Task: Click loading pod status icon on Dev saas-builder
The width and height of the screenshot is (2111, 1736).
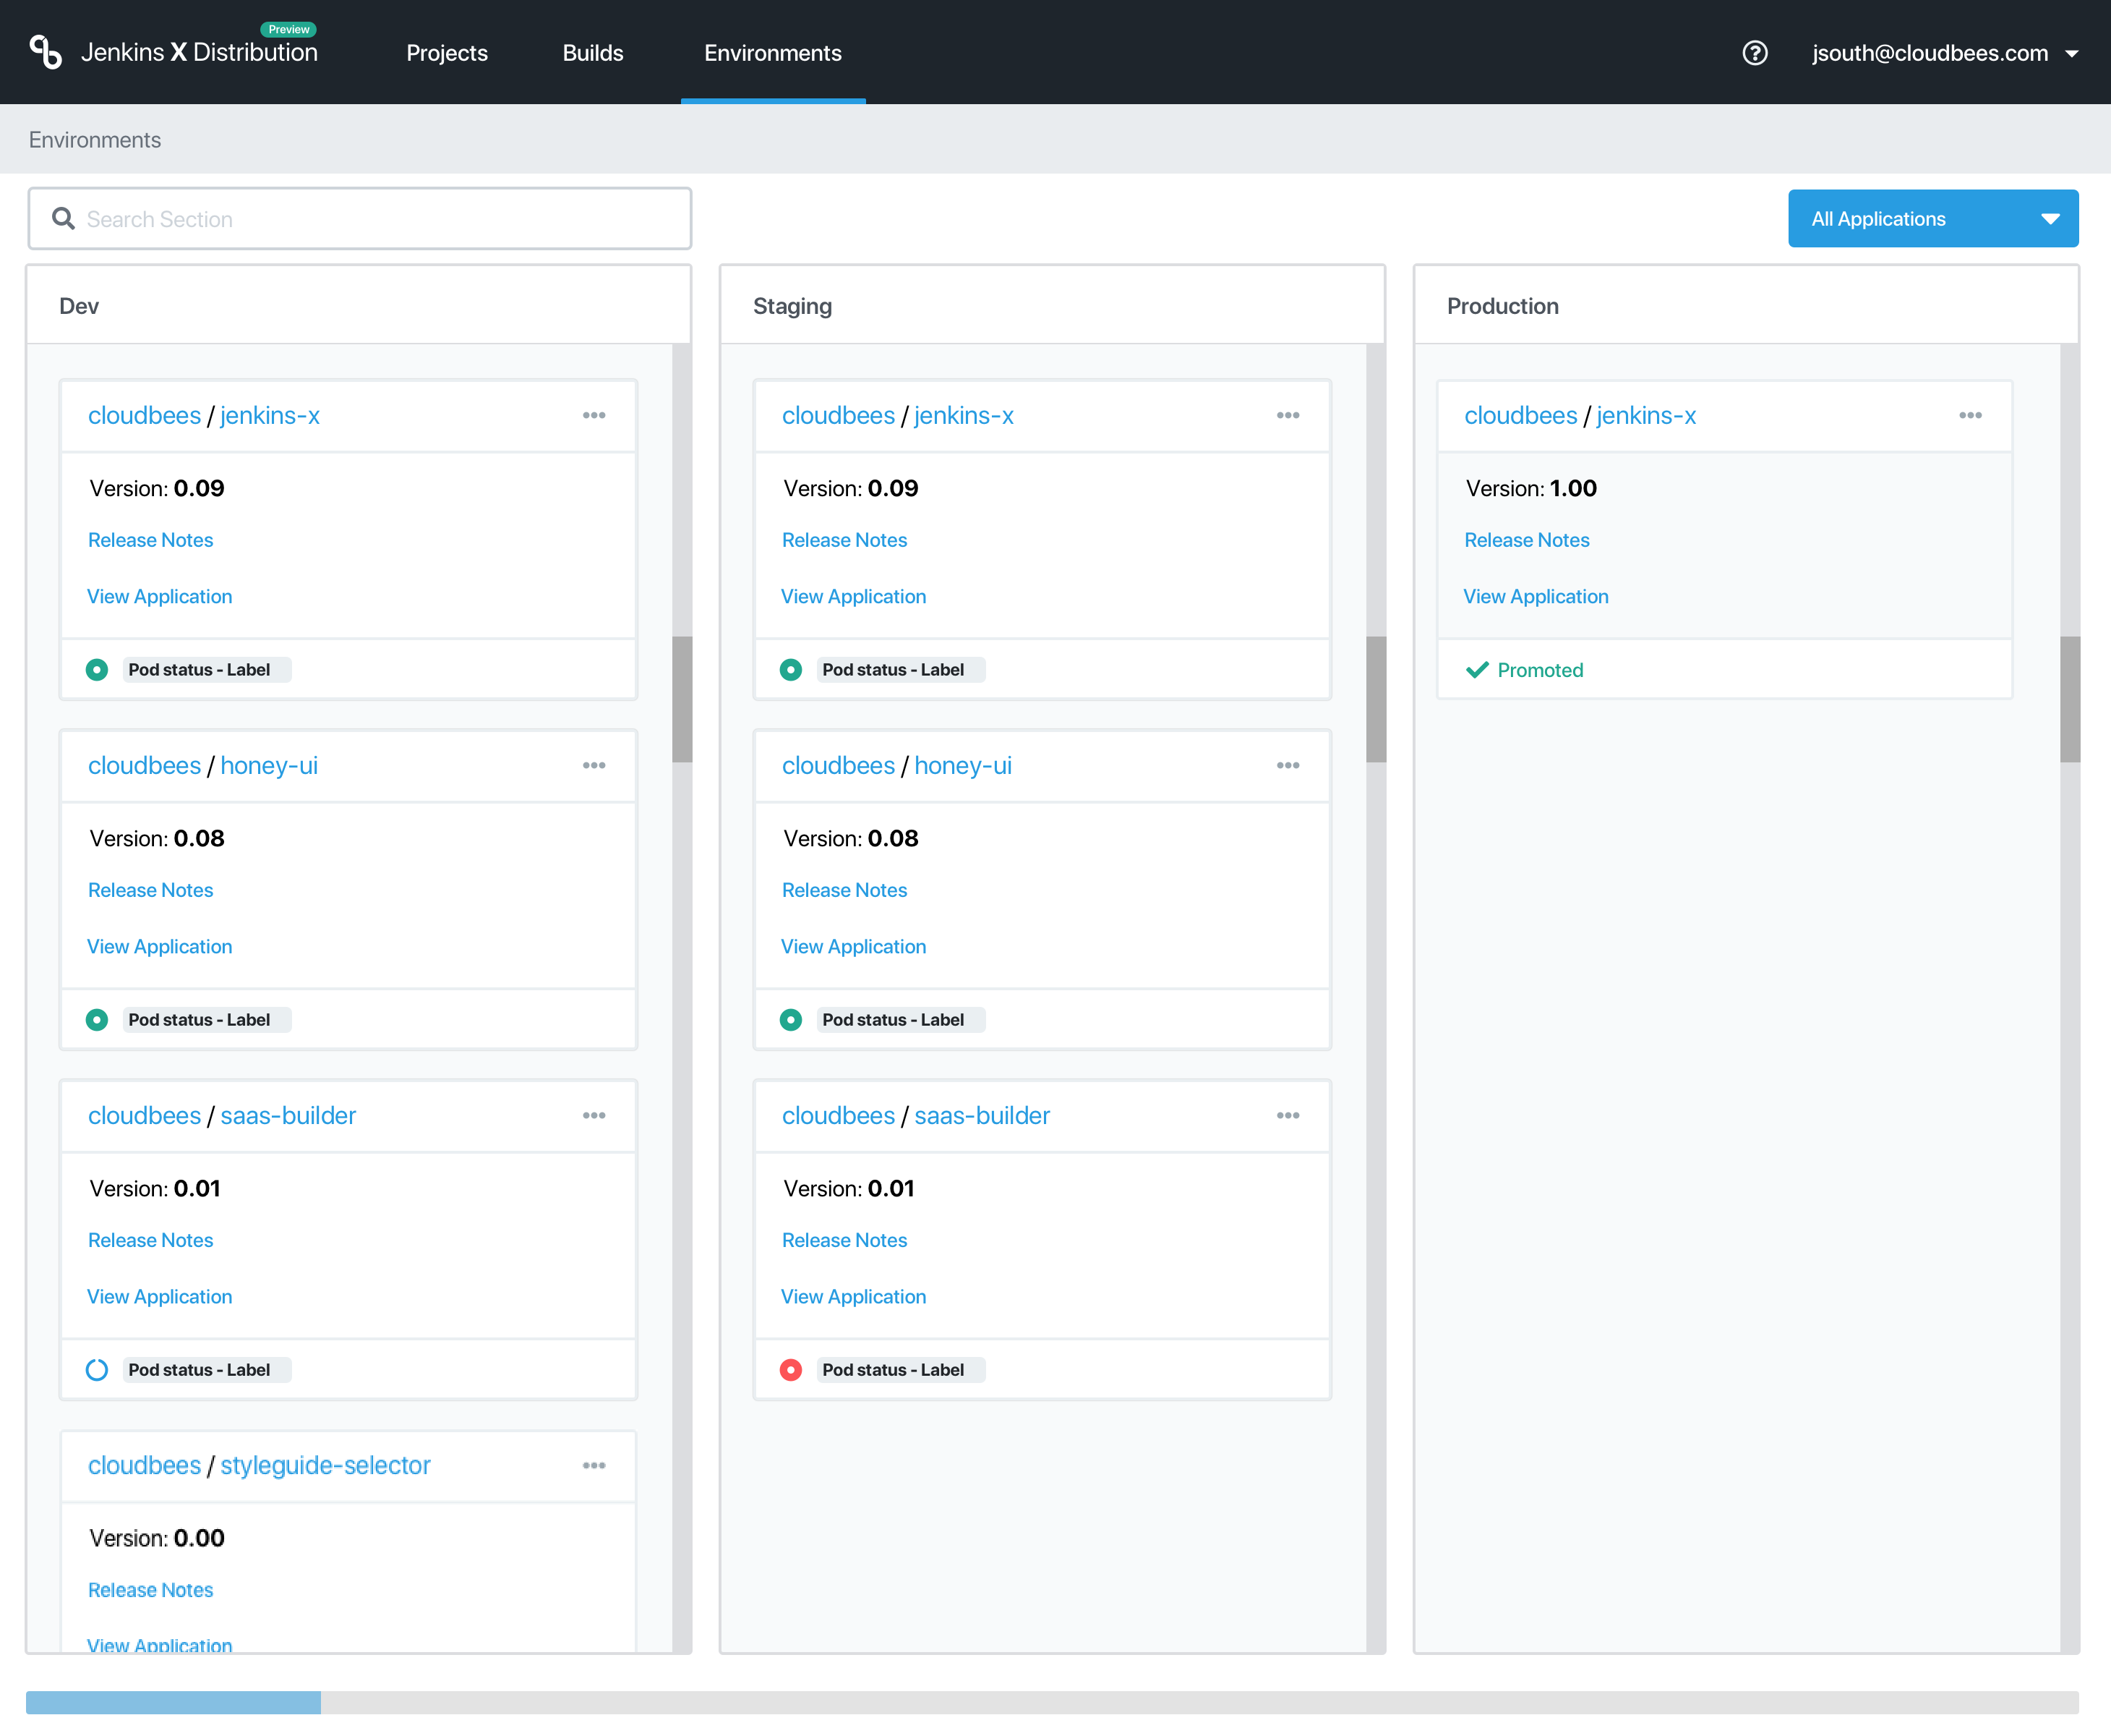Action: [97, 1370]
